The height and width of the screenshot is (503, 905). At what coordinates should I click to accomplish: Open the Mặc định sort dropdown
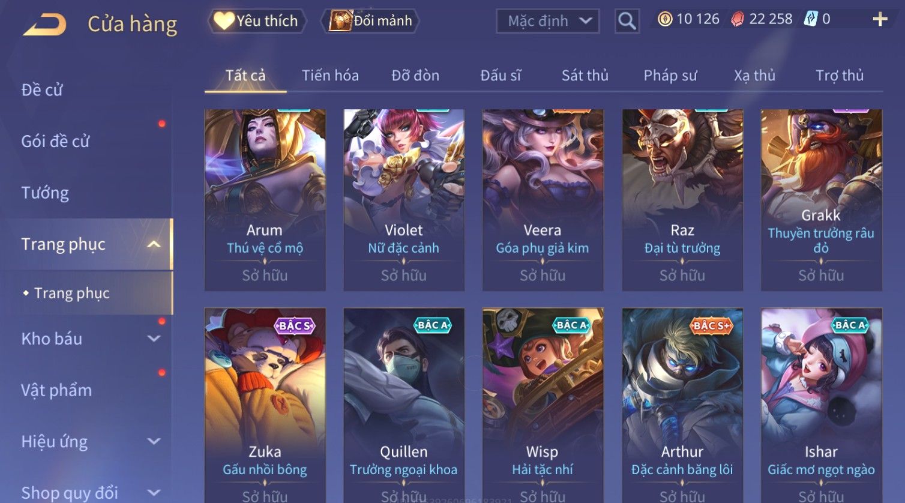point(547,21)
